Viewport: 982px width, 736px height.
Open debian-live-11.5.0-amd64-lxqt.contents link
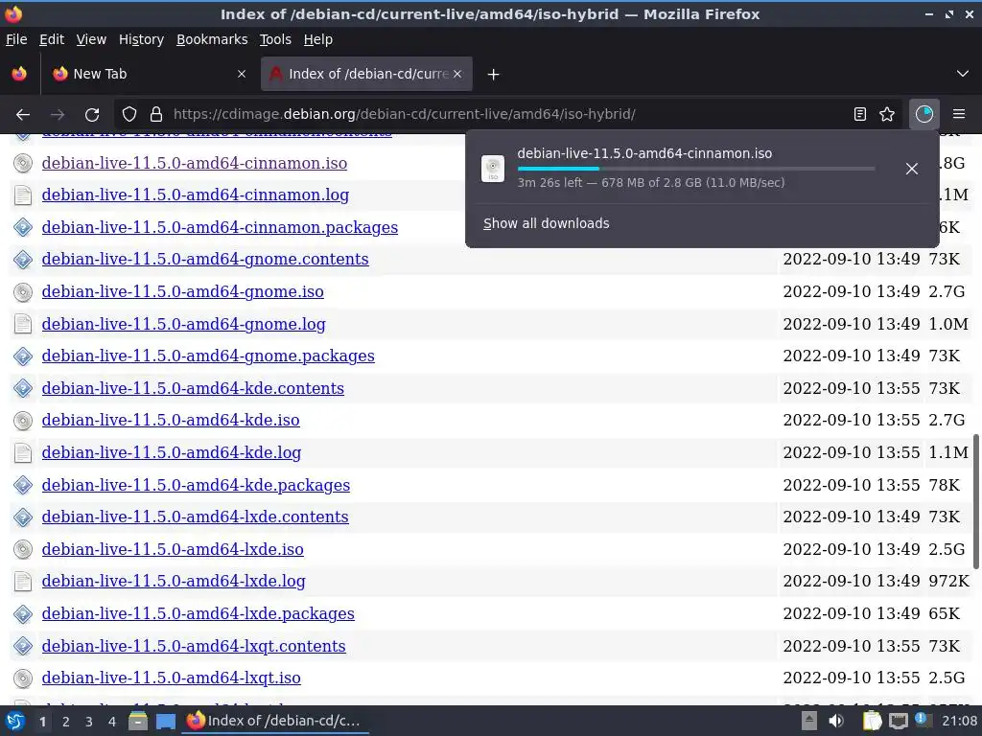point(194,646)
